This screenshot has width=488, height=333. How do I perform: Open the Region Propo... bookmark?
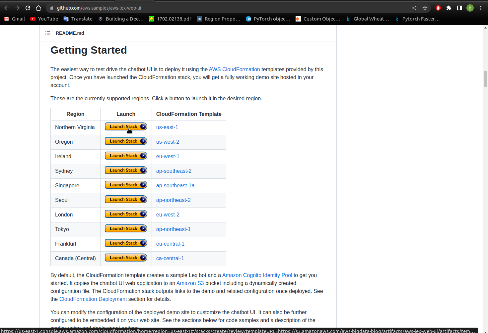coord(219,19)
